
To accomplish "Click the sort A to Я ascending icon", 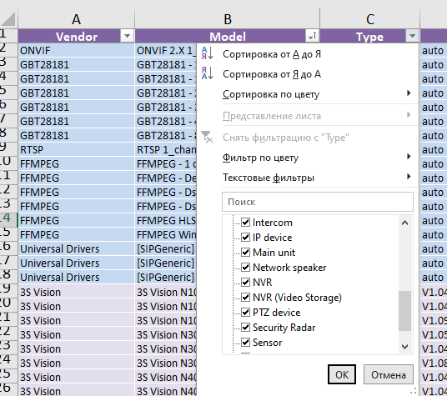I will (x=208, y=53).
